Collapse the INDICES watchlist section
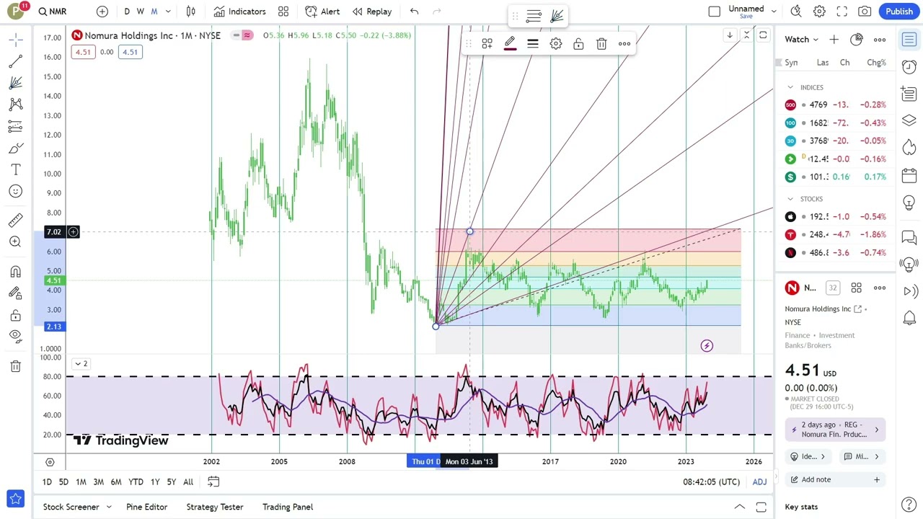This screenshot has width=923, height=519. (x=790, y=88)
